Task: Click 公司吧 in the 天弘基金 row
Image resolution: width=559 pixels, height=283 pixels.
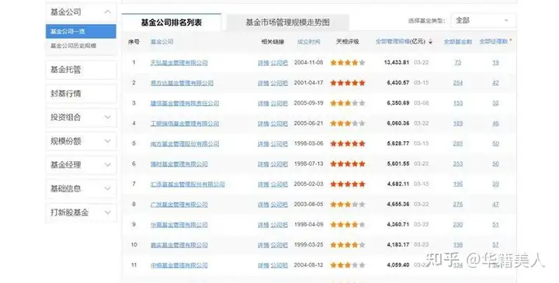Action: [x=279, y=63]
